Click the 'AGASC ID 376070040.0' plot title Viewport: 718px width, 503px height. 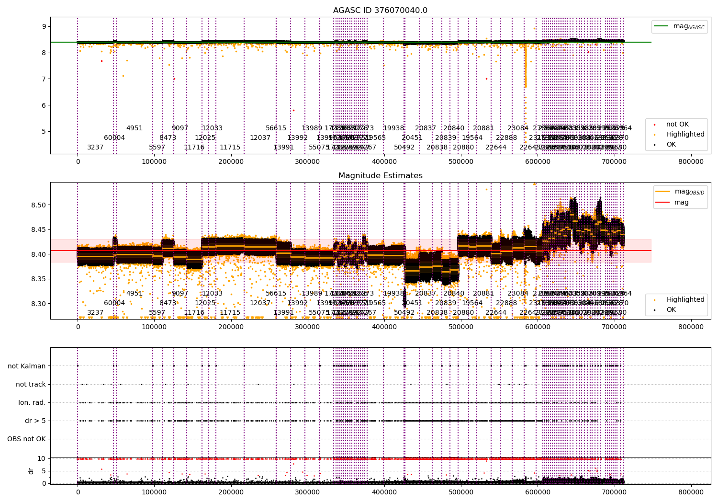coord(381,11)
